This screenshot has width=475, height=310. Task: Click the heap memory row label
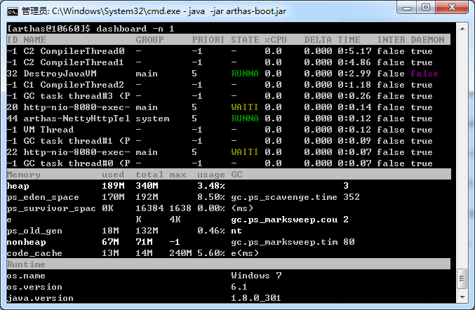click(x=18, y=186)
